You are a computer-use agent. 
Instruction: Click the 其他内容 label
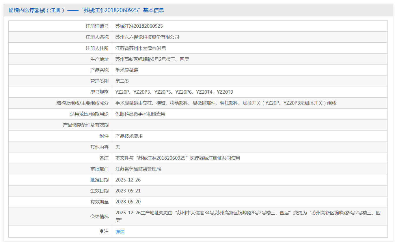click(x=99, y=147)
